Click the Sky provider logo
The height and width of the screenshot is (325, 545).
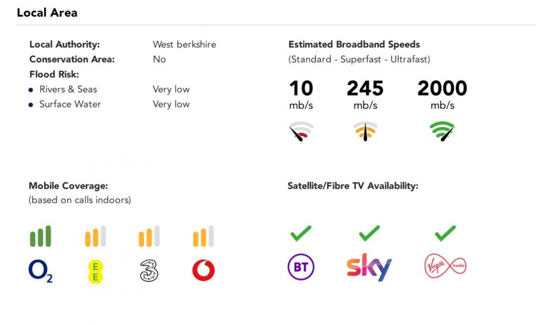tap(369, 267)
